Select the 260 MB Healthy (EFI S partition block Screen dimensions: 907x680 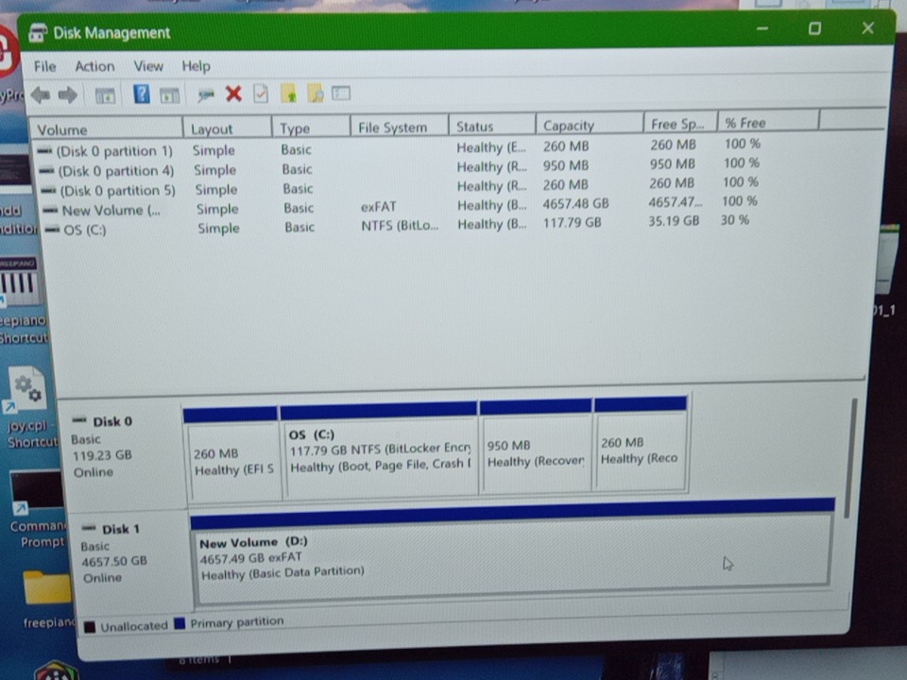[232, 454]
